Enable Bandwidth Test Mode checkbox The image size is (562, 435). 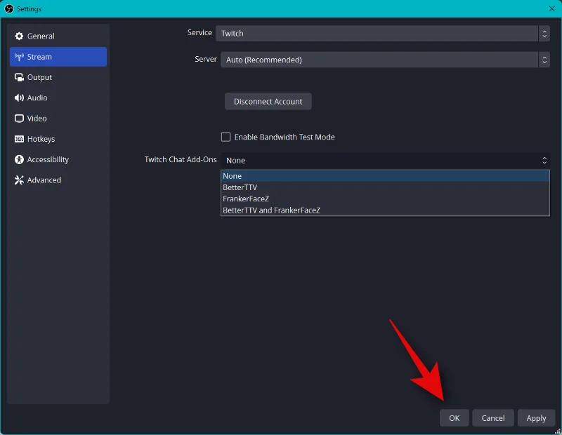click(226, 137)
